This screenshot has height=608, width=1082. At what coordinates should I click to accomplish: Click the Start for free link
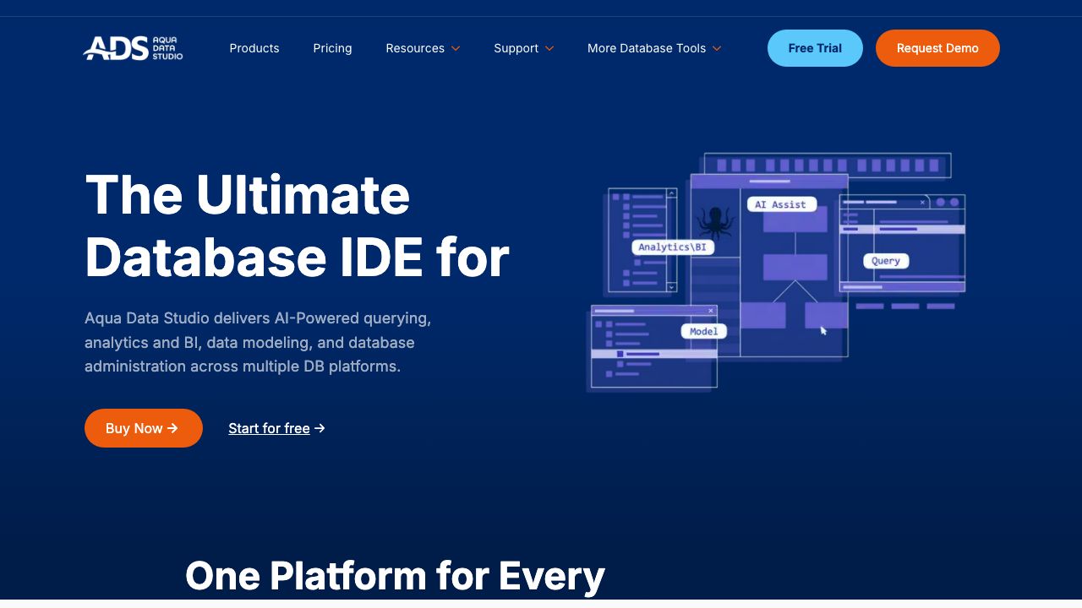(269, 428)
